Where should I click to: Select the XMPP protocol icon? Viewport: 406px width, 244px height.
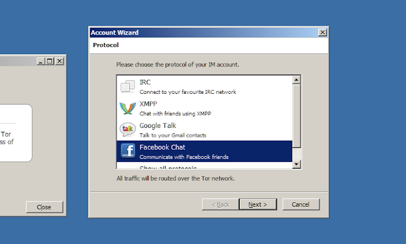pos(128,108)
